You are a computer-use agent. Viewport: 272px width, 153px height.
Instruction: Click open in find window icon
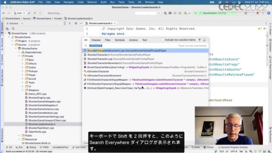[204, 40]
